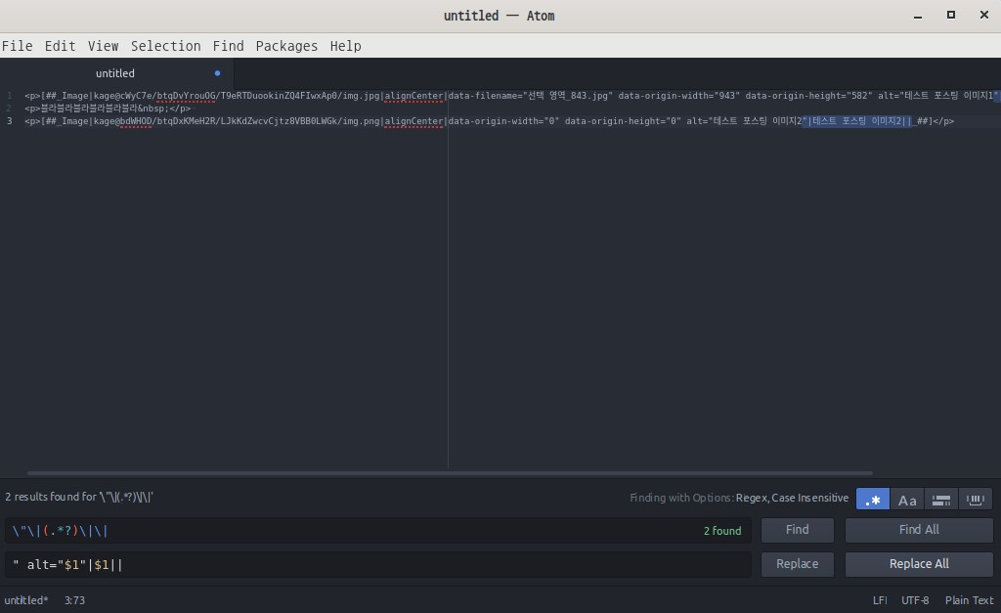Click 'img.png' text on line 3
Screen dimensions: 1001x613
[361, 121]
